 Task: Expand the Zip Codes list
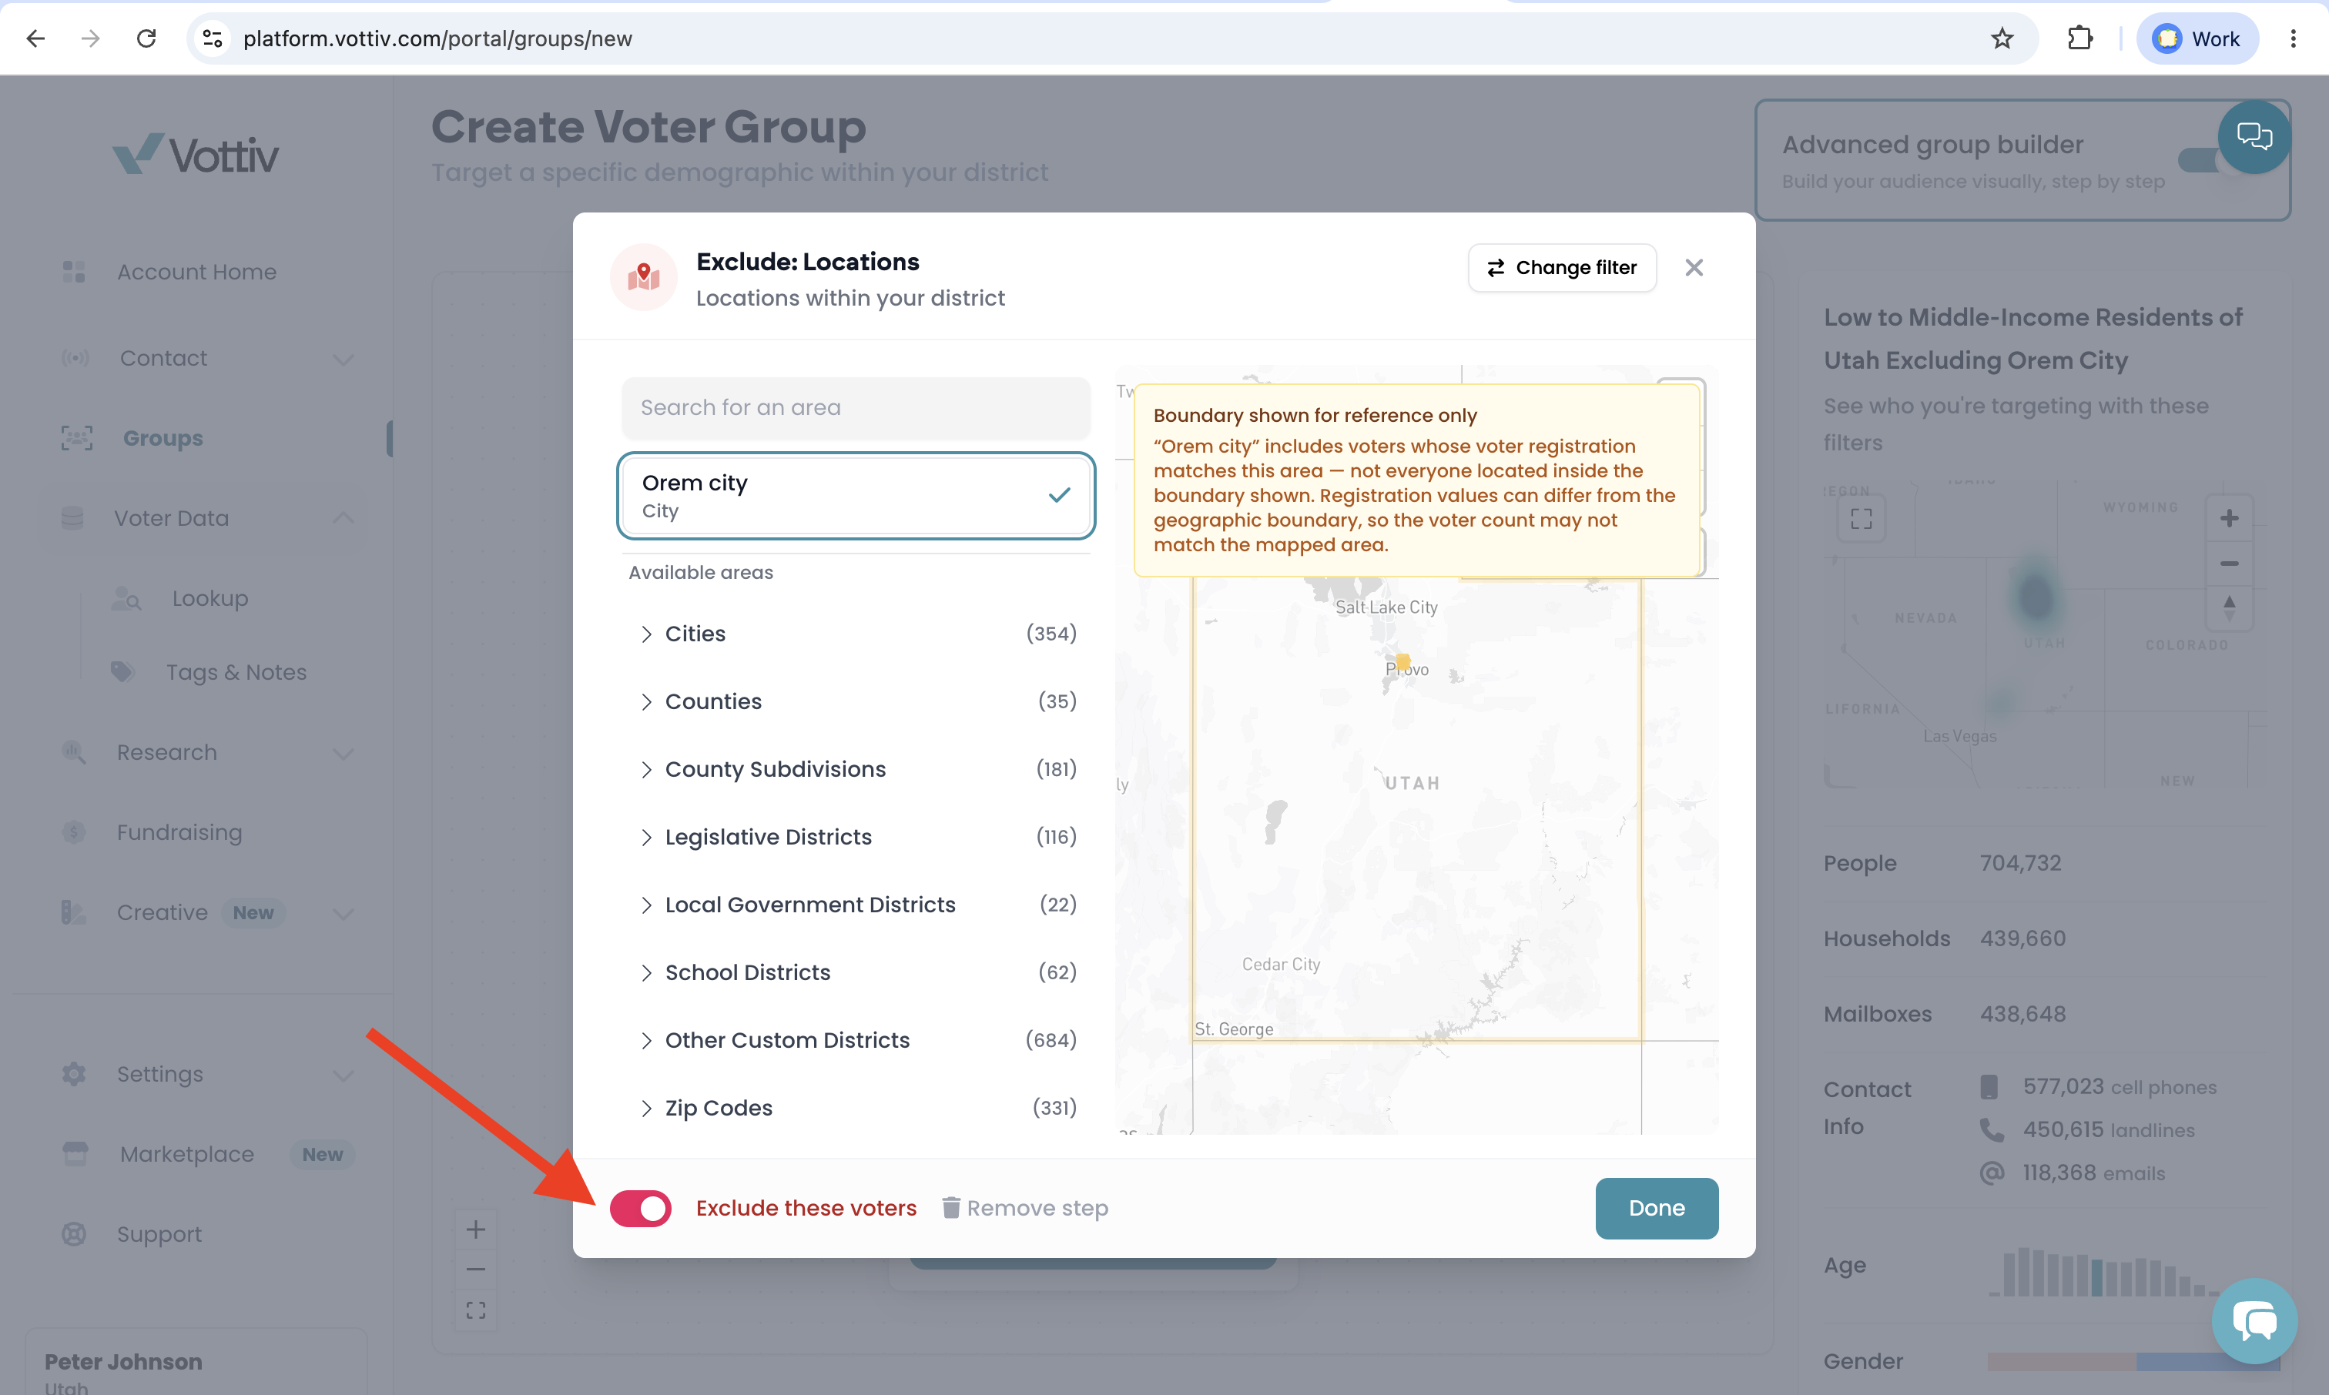(856, 1107)
